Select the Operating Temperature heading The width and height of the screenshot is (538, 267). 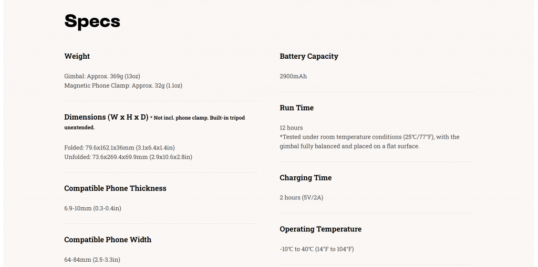(320, 229)
